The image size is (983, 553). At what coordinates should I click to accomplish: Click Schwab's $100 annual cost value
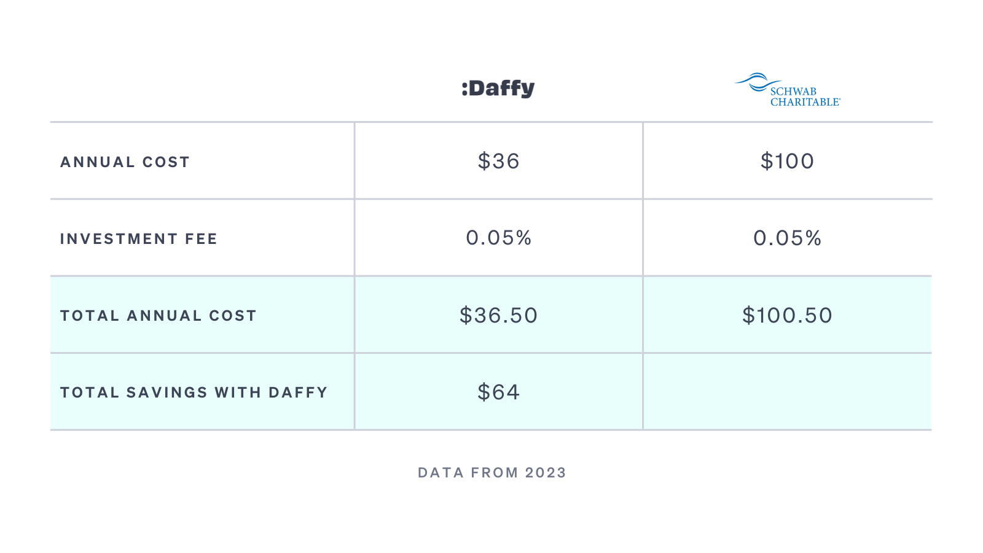tap(788, 161)
